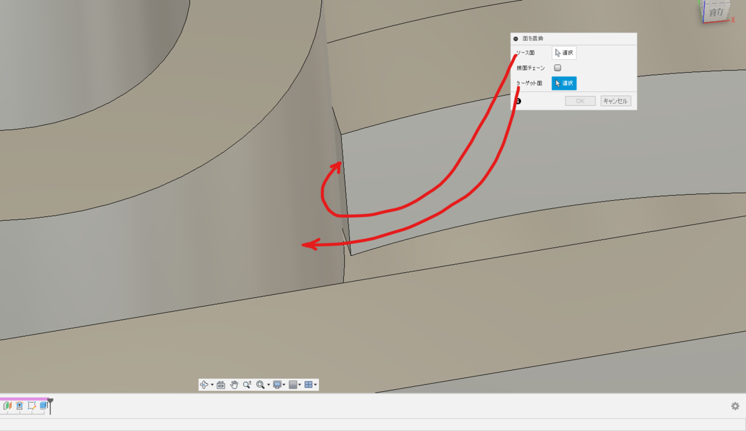746x431 pixels.
Task: Click the Zoom Window fit icon
Action: click(260, 384)
